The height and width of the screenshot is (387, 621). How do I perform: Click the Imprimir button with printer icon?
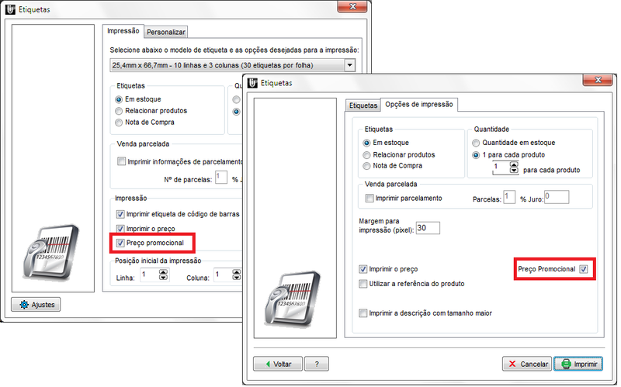578,363
